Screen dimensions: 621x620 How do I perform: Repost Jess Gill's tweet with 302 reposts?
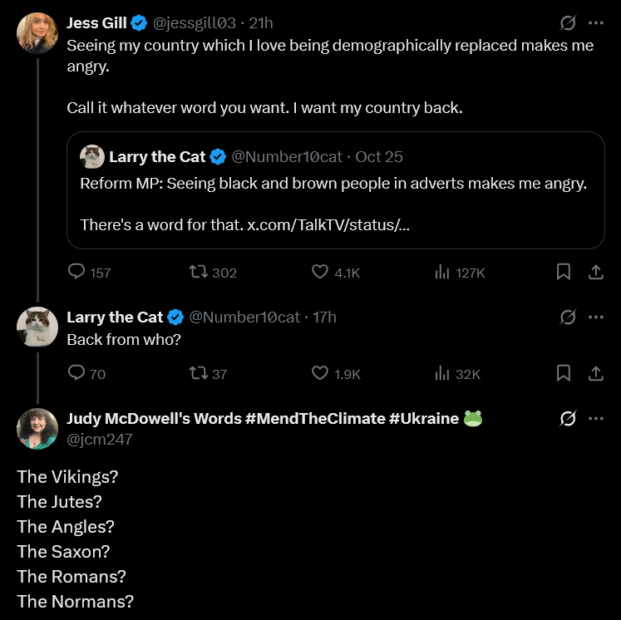pyautogui.click(x=198, y=272)
